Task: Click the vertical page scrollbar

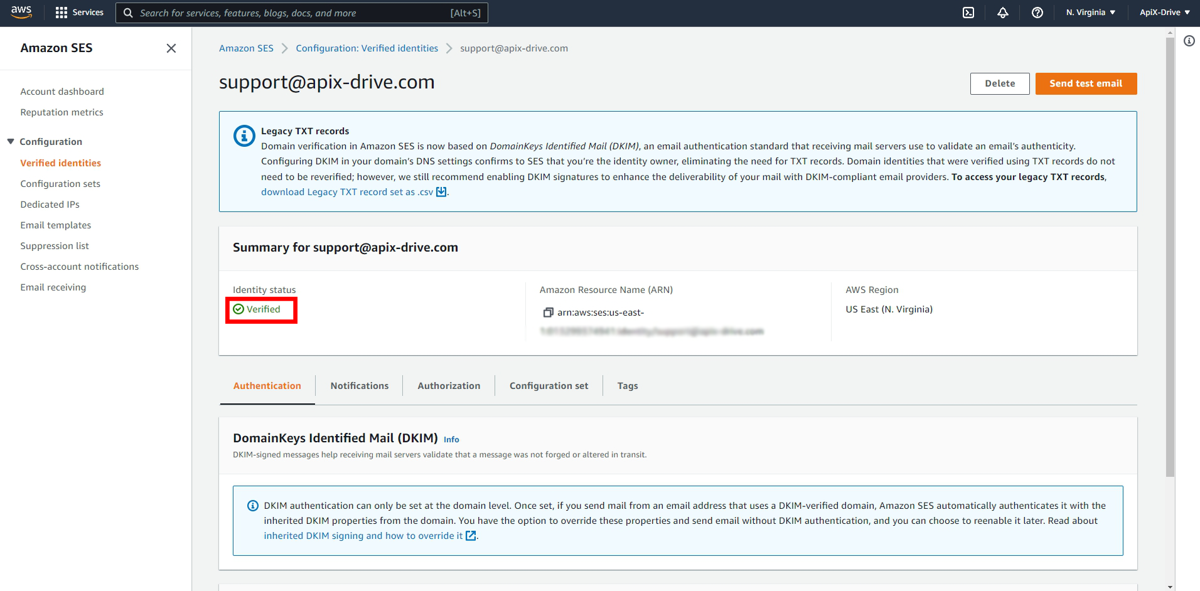Action: click(x=1170, y=257)
